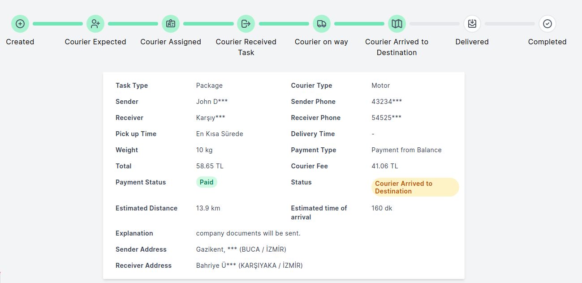This screenshot has width=582, height=283.
Task: Click the progress bar between Created and Courier Expected
Action: pyautogui.click(x=58, y=24)
